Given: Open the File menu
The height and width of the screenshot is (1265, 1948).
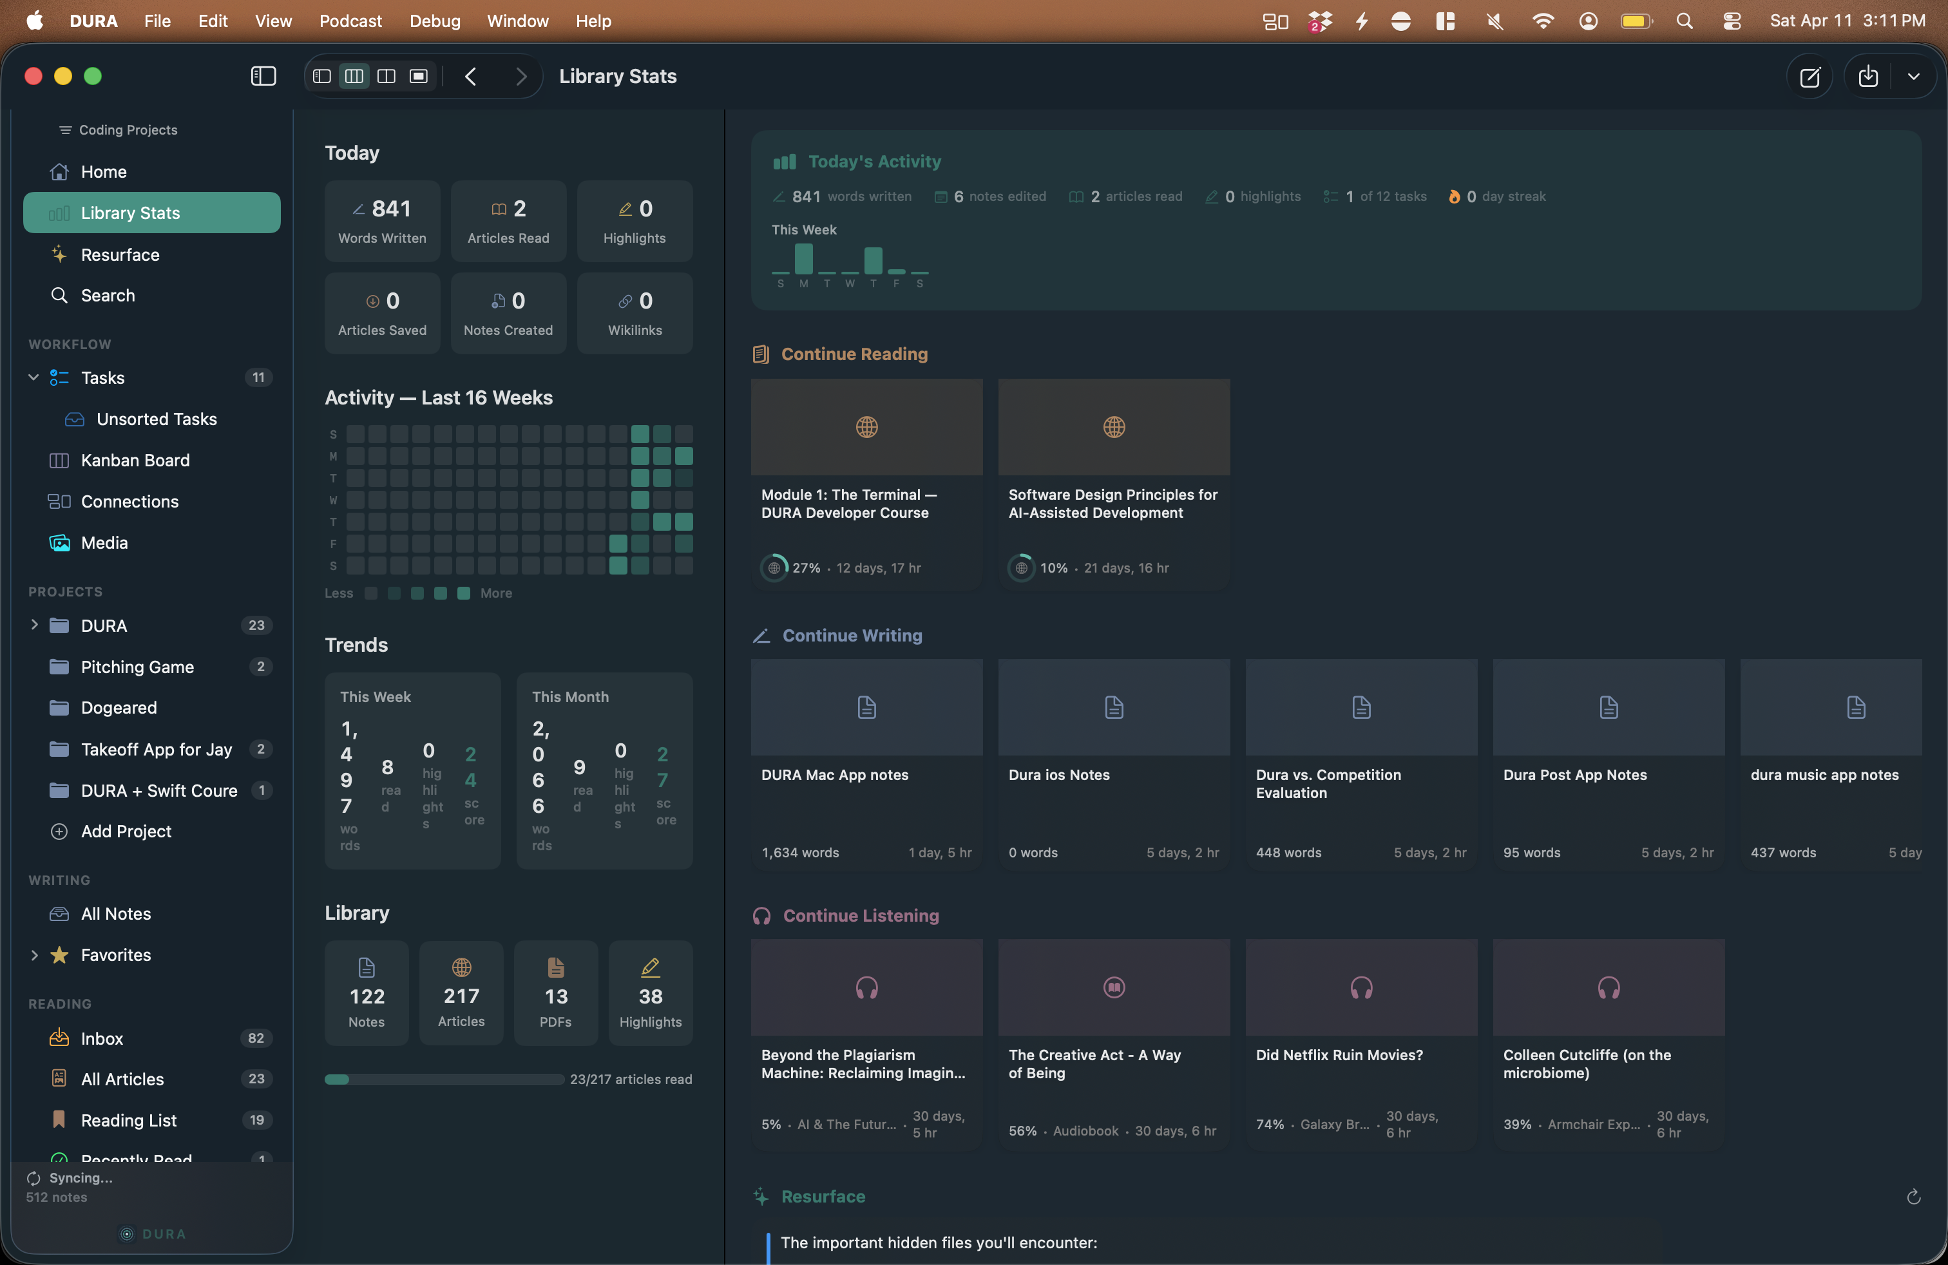Looking at the screenshot, I should (157, 21).
